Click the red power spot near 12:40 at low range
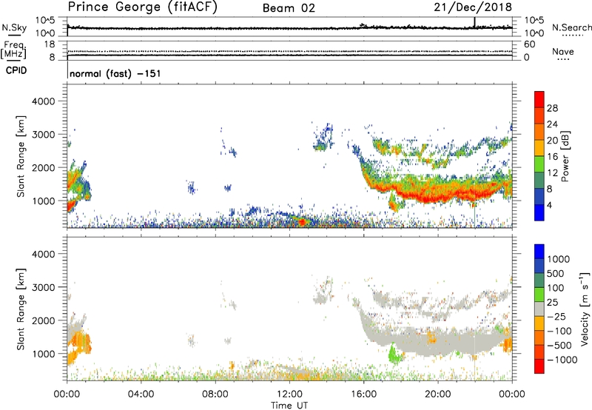Screen dimensions: 592x410 pyautogui.click(x=302, y=222)
